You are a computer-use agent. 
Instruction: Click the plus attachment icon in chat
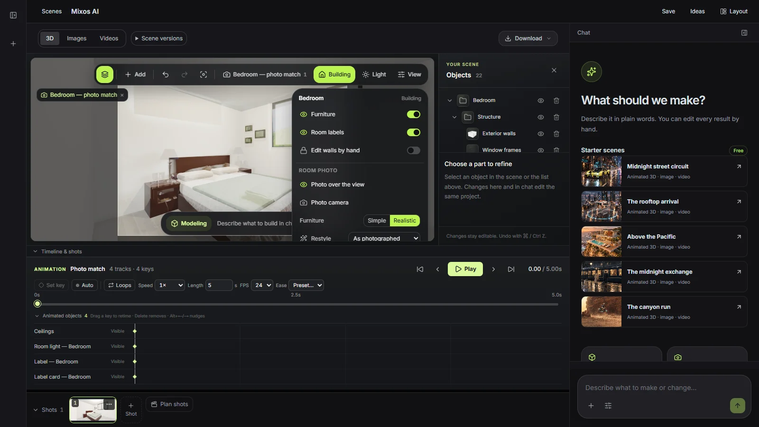(x=591, y=406)
